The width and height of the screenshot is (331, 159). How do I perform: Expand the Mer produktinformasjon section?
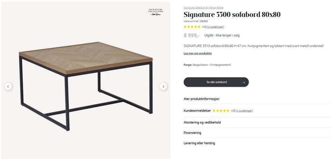[201, 99]
